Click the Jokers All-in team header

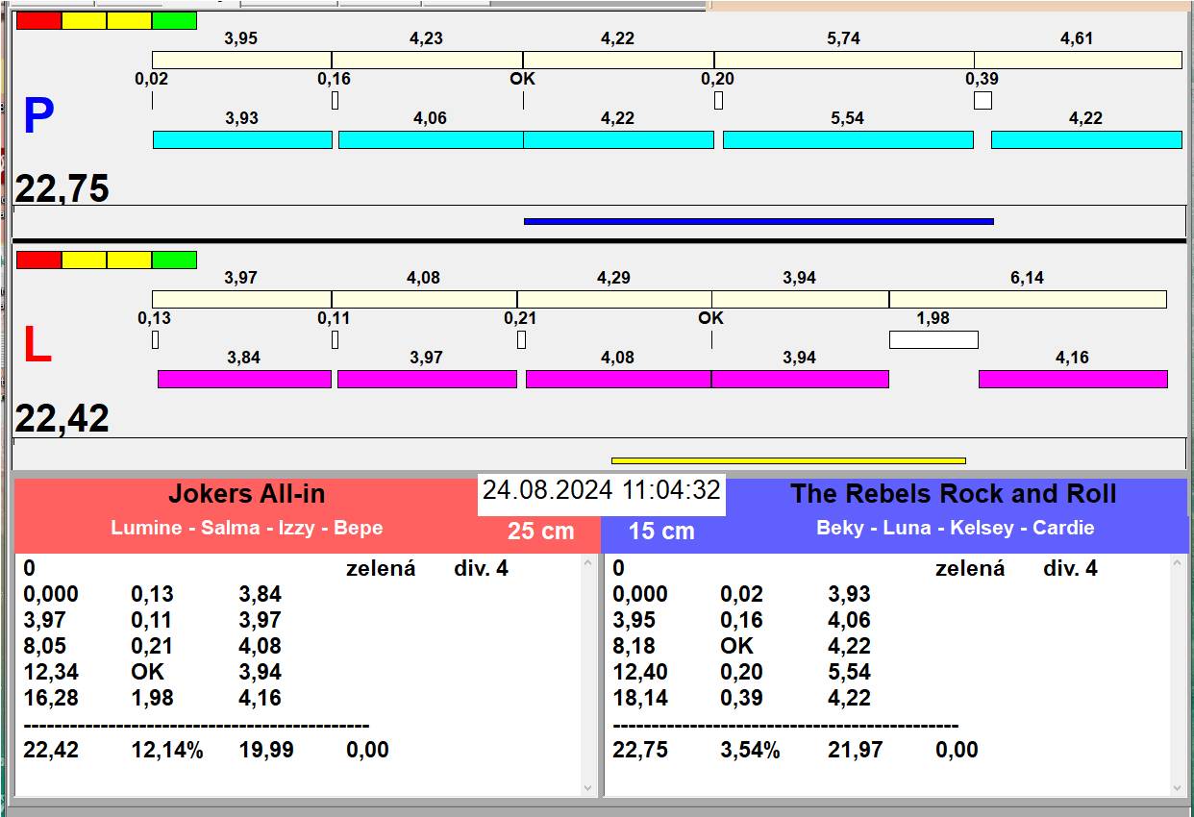tap(247, 495)
